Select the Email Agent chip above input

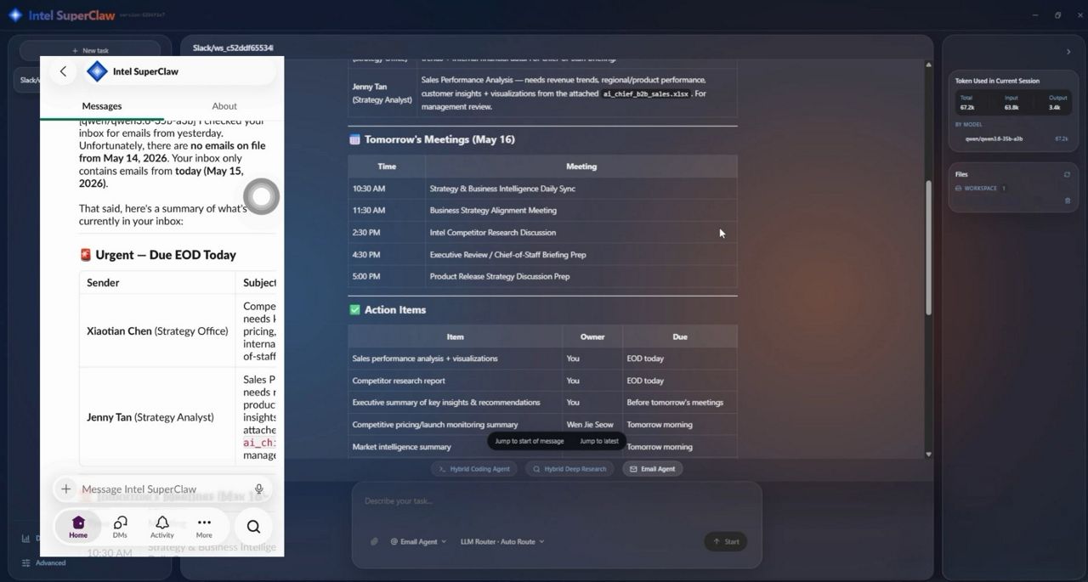click(x=652, y=468)
